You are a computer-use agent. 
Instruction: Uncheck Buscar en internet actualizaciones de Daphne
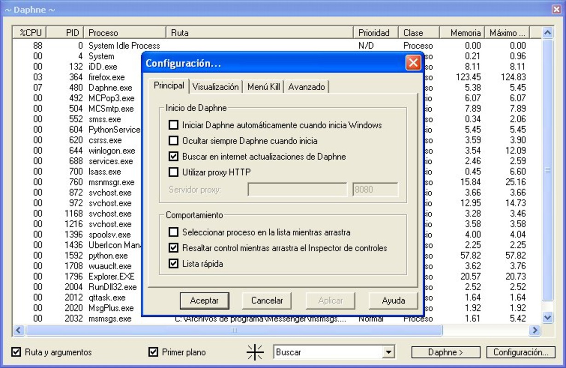pos(173,156)
